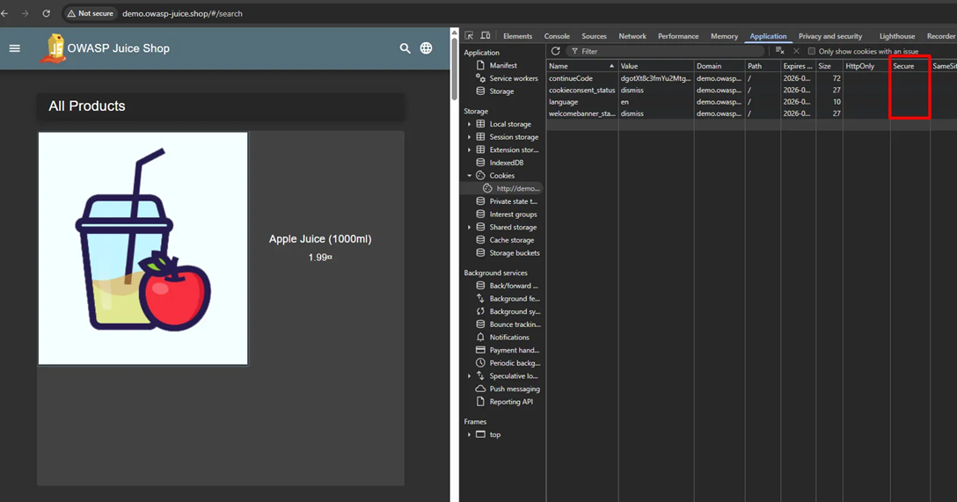Open Interest groups item
Screen dimensions: 957x502
(513, 215)
